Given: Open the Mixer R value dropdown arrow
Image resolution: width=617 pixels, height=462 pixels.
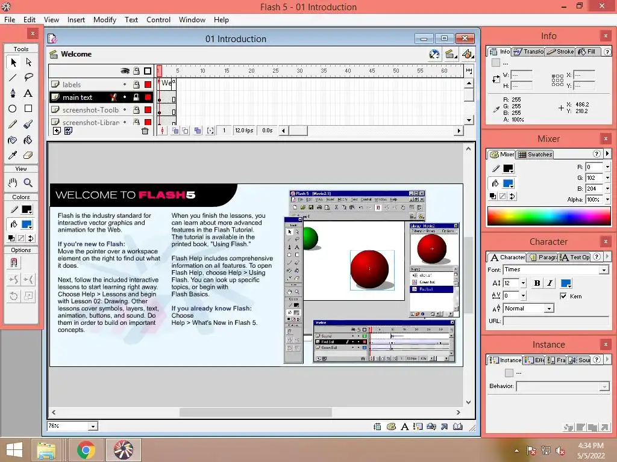Looking at the screenshot, I should pyautogui.click(x=607, y=167).
